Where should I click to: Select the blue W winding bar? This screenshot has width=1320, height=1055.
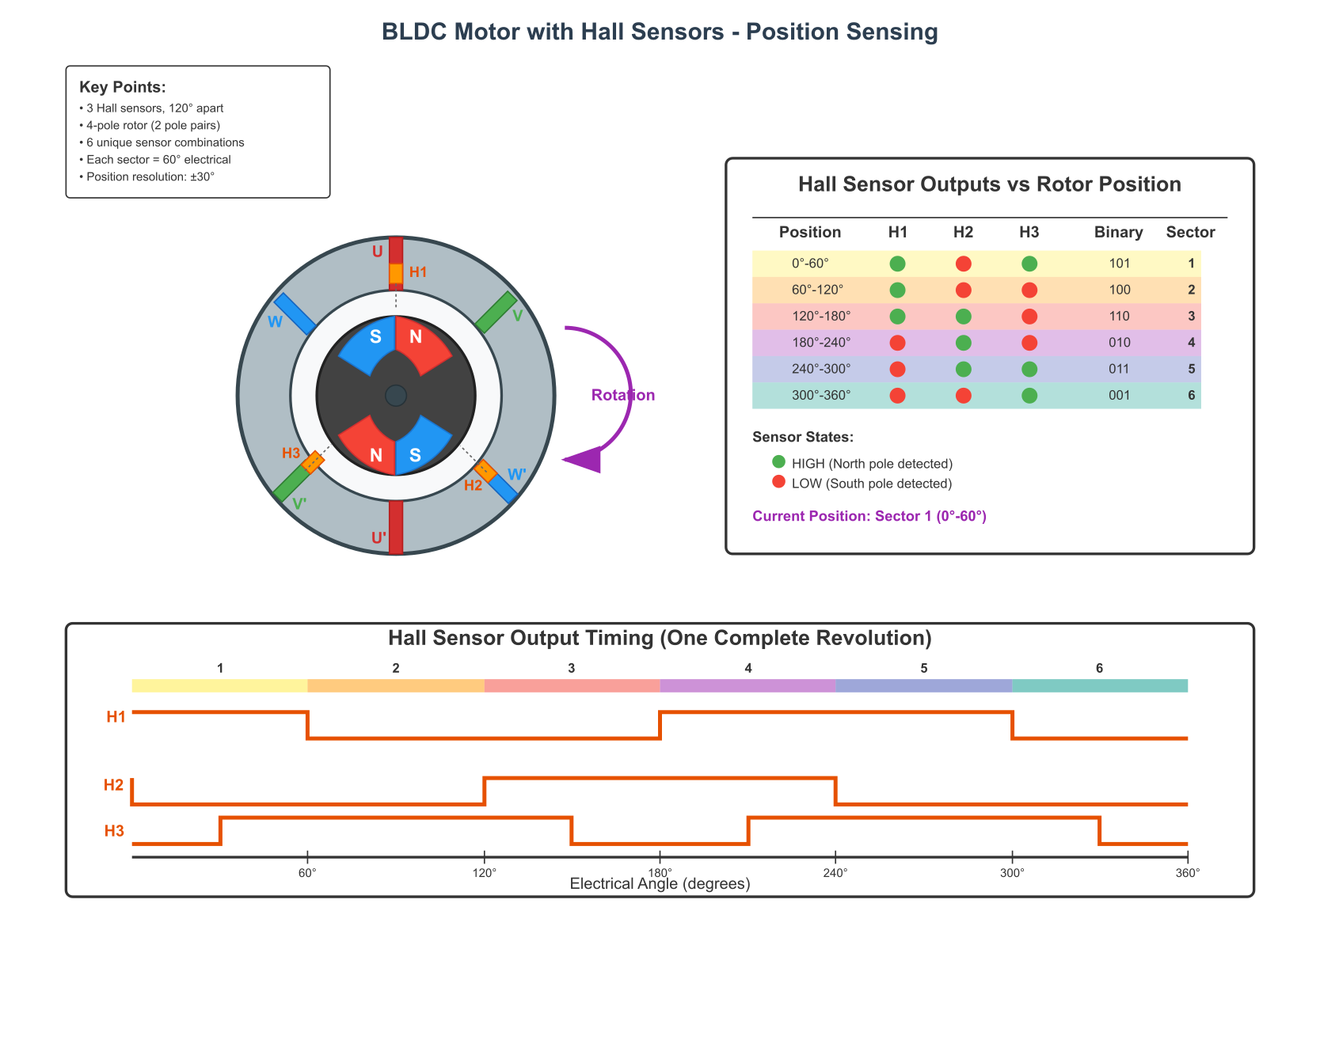[295, 313]
